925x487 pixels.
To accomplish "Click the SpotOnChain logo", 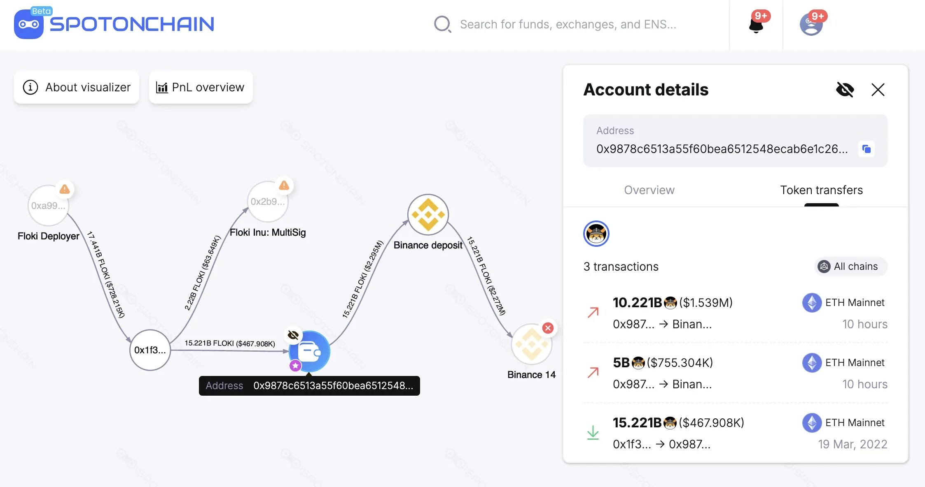I will tap(113, 24).
